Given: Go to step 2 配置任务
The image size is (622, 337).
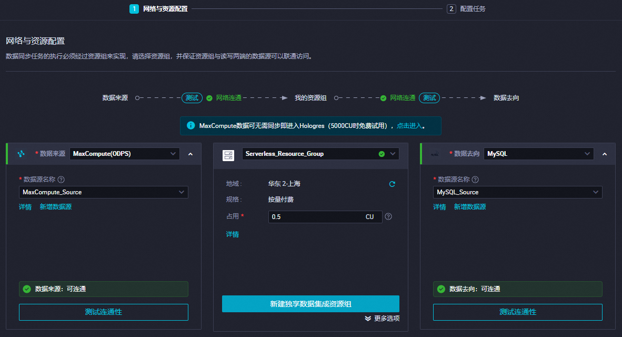Looking at the screenshot, I should coord(466,9).
